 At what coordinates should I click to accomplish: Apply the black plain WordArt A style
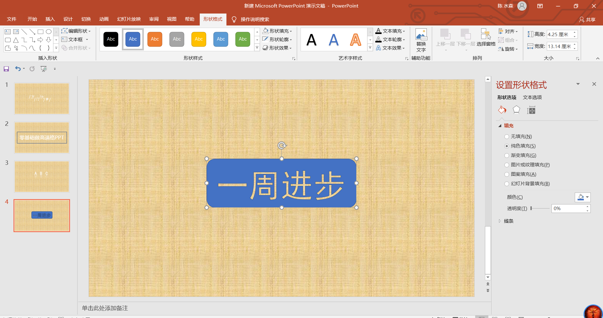coord(312,40)
